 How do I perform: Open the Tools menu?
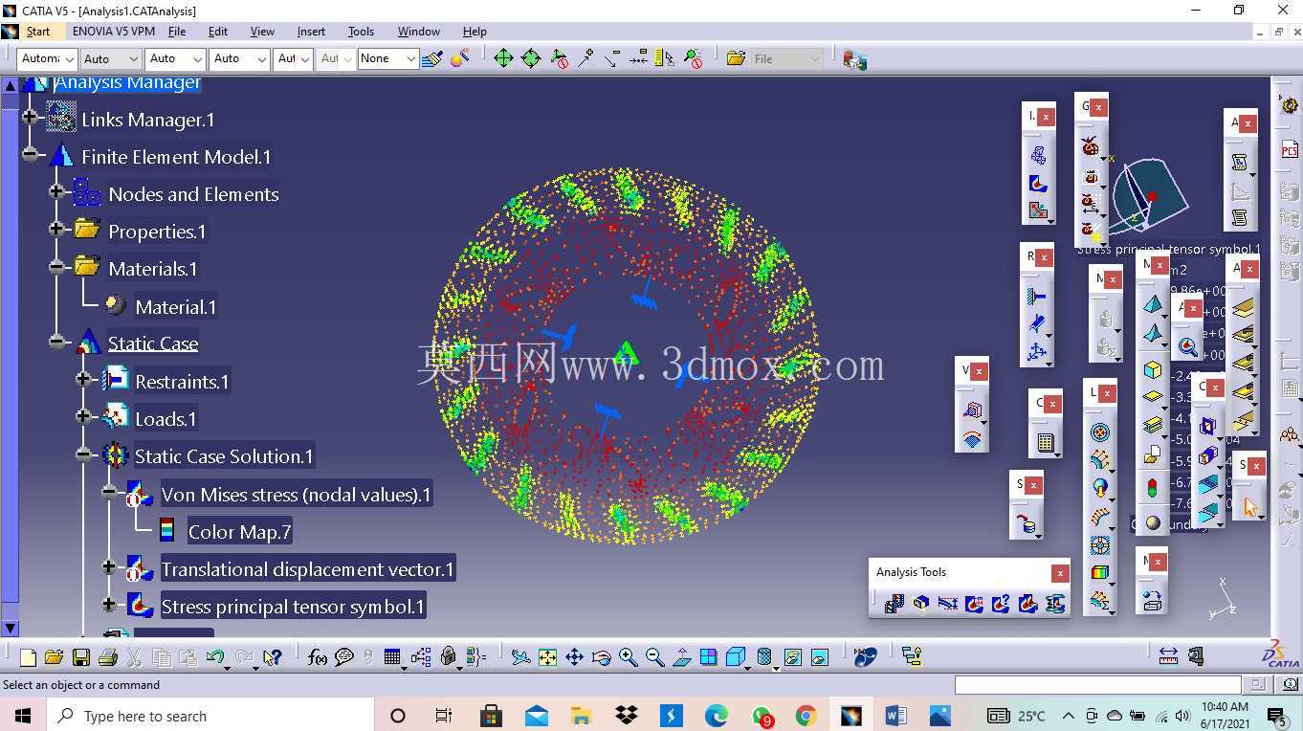(x=361, y=32)
